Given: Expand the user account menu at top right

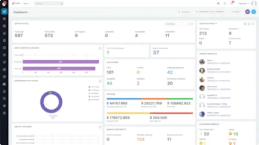Looking at the screenshot, I should (244, 3).
